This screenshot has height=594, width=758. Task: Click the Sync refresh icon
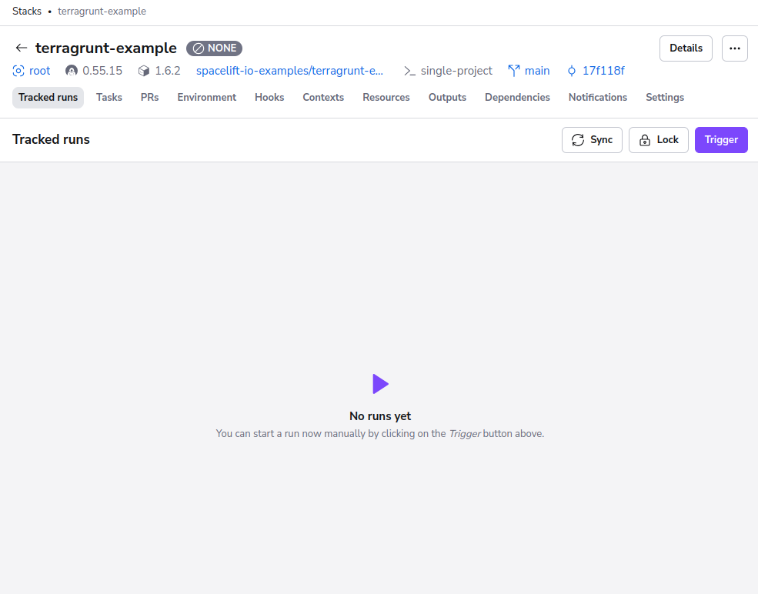(578, 139)
